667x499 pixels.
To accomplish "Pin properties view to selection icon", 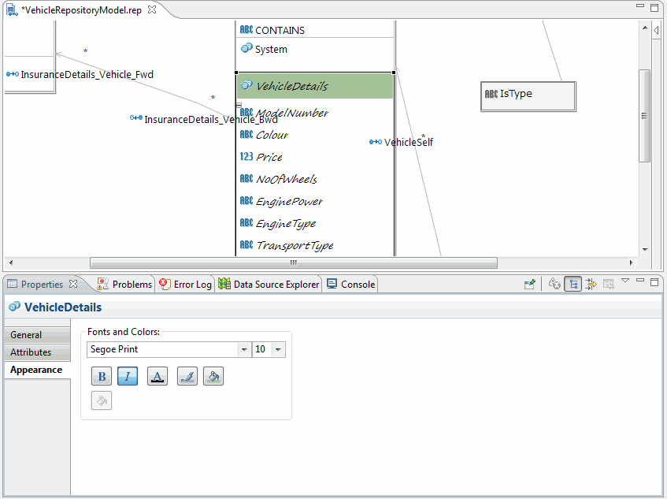I will point(530,284).
